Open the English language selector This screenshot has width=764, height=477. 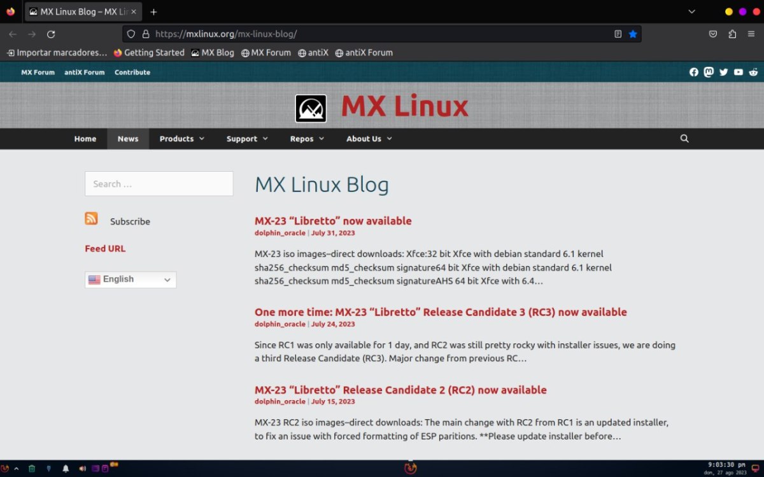(131, 280)
